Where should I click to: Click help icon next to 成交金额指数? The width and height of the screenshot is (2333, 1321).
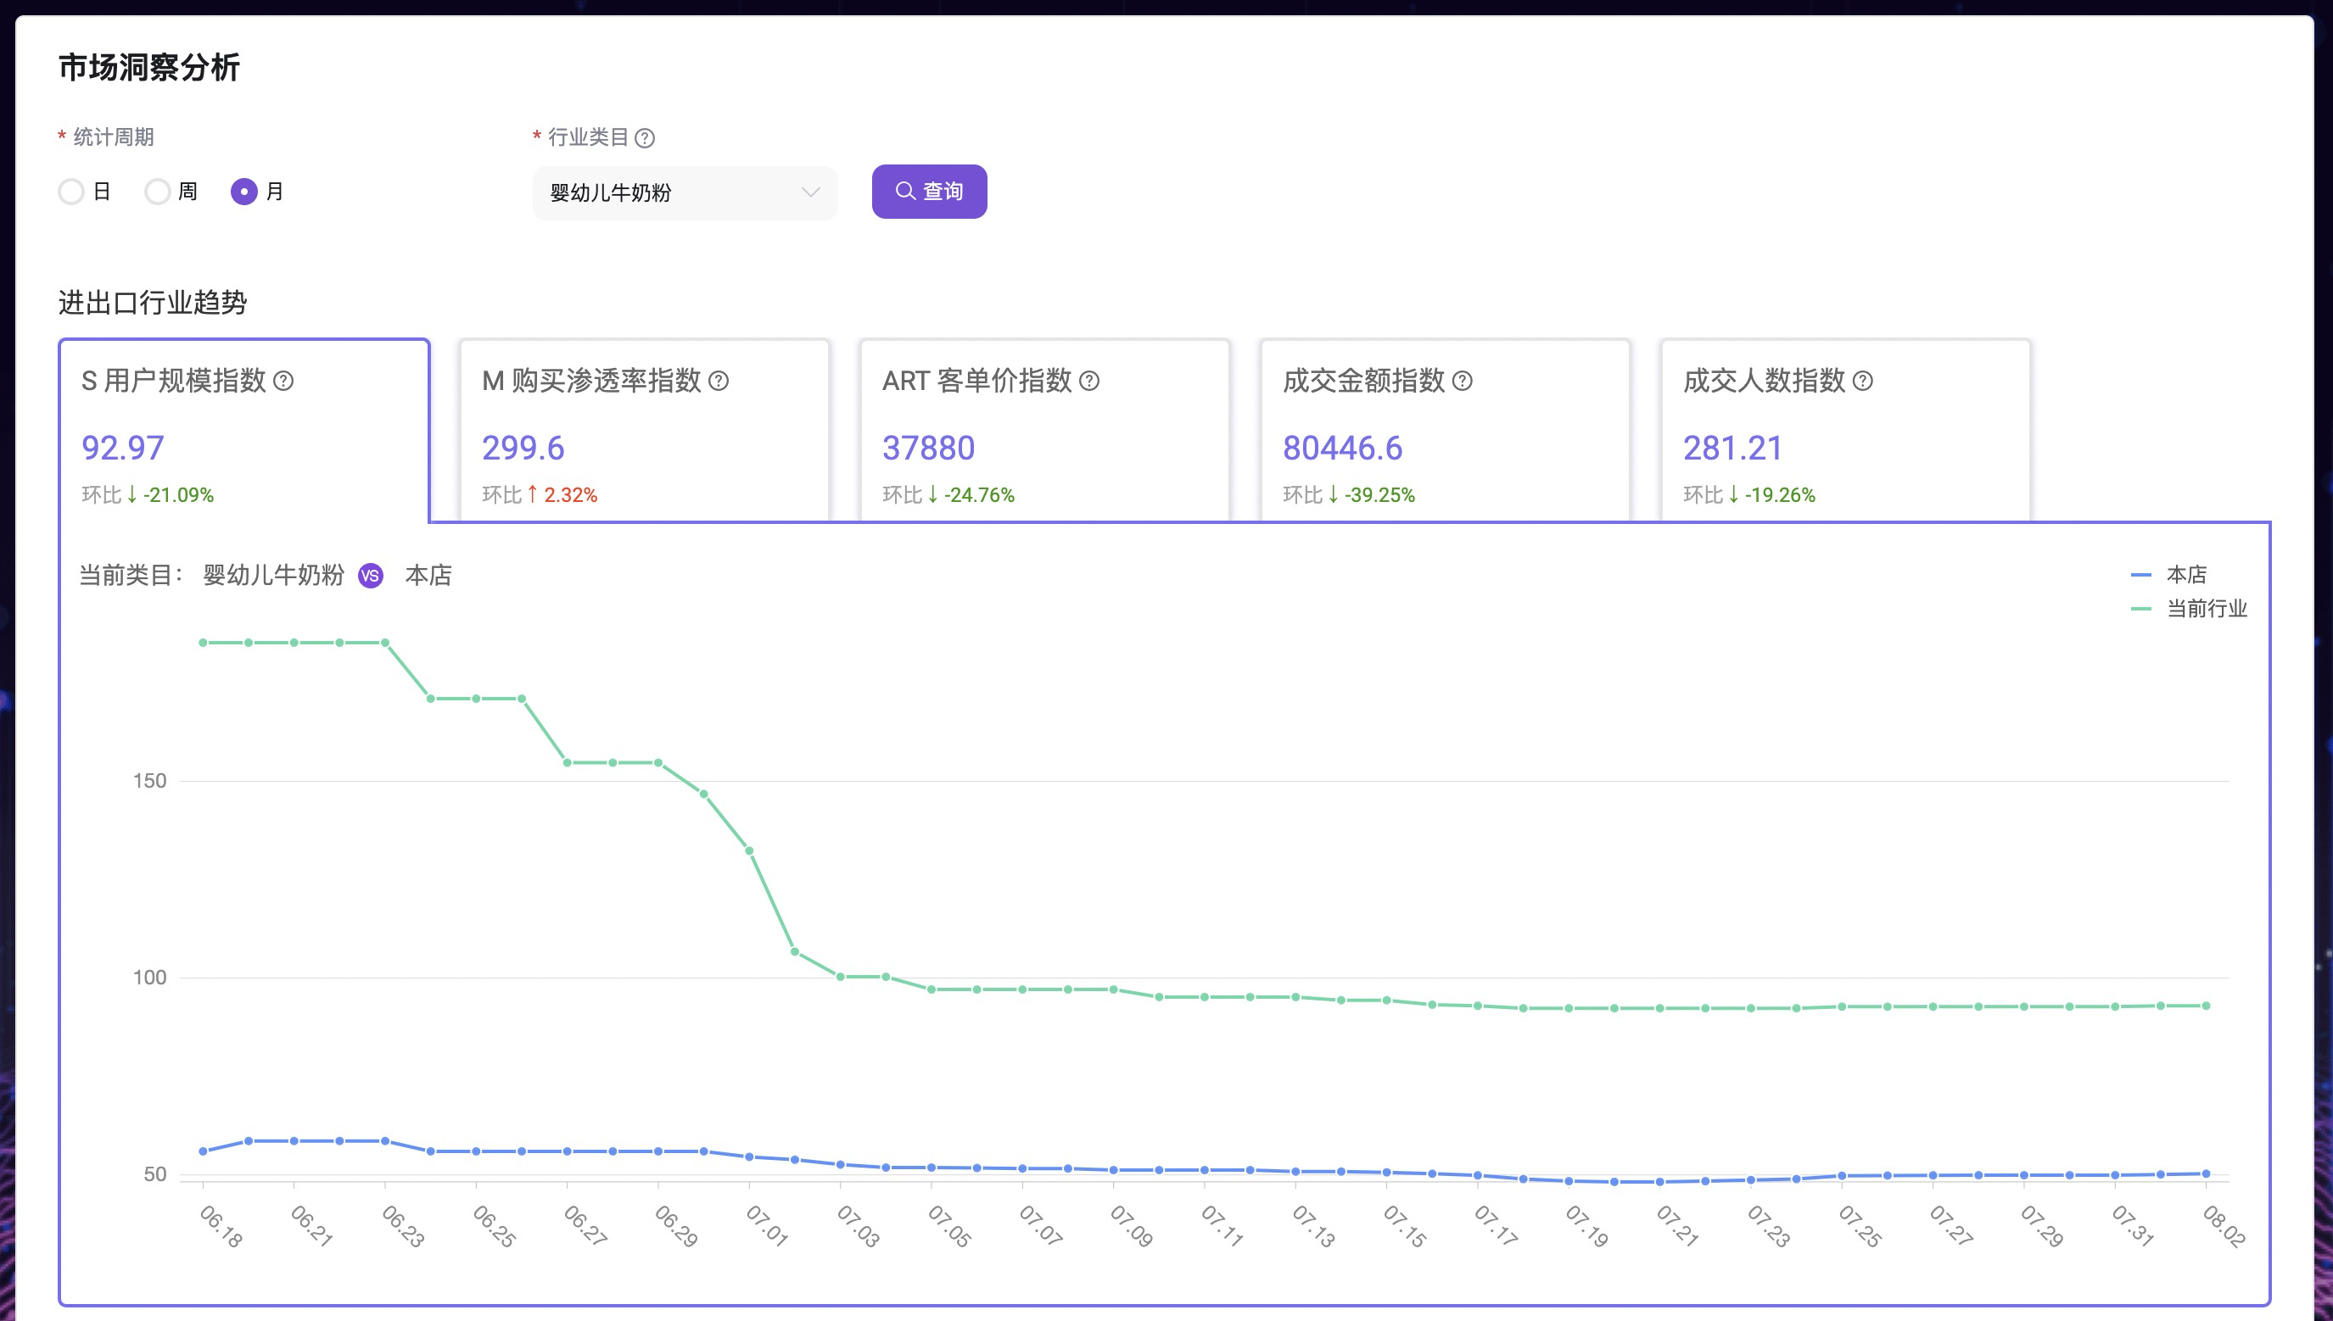click(x=1463, y=381)
